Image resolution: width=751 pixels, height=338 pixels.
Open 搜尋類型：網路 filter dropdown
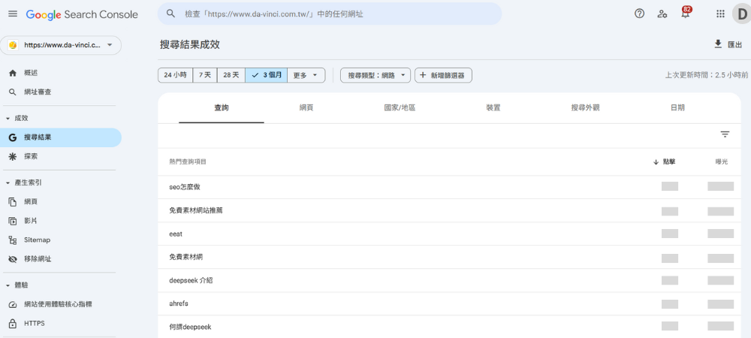click(x=375, y=75)
